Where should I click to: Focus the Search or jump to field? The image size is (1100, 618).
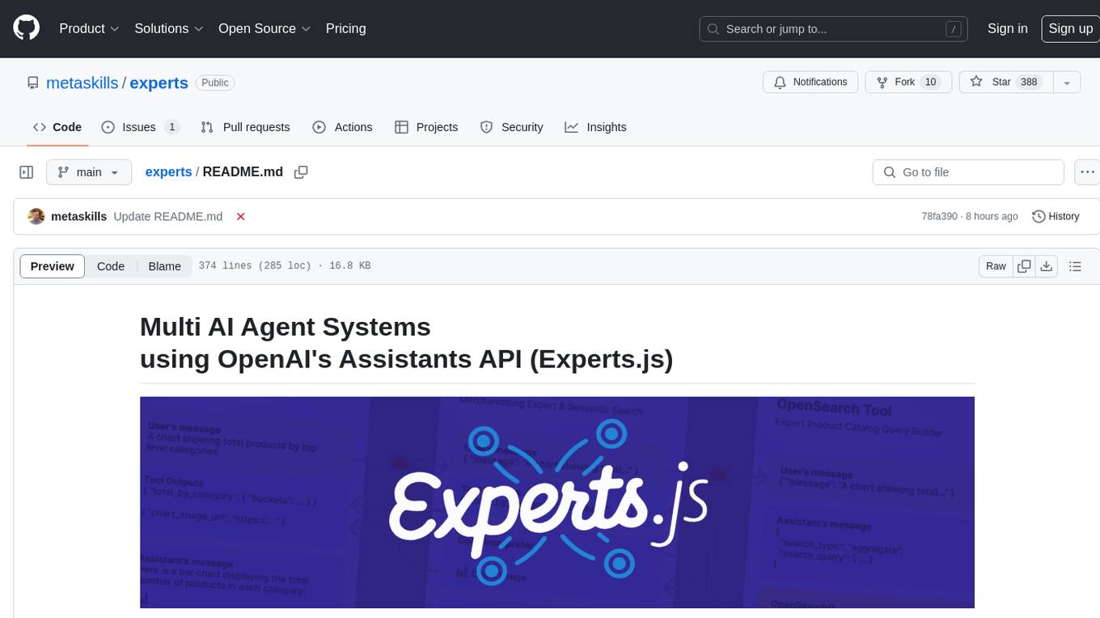tap(835, 29)
